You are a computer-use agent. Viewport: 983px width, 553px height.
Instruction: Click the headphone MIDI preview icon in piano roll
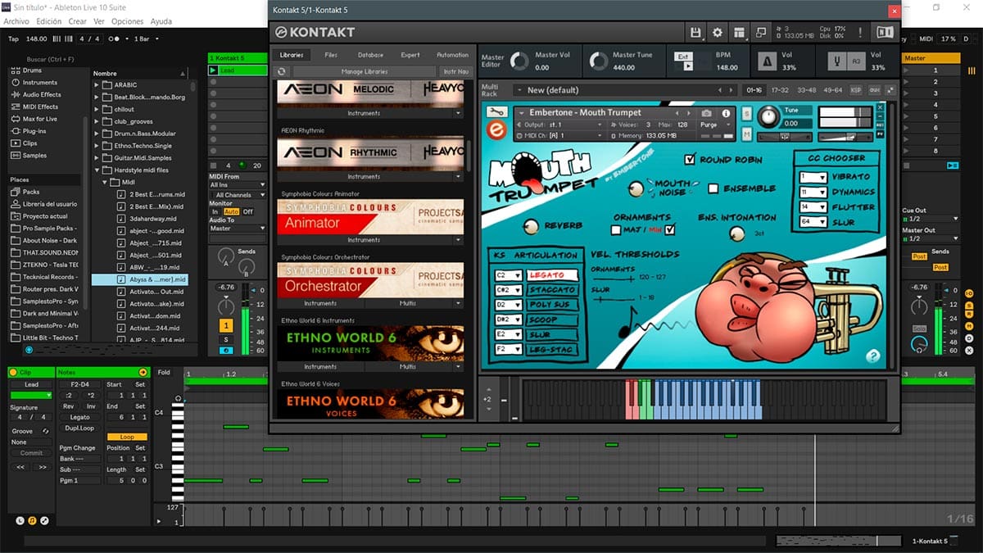(178, 399)
